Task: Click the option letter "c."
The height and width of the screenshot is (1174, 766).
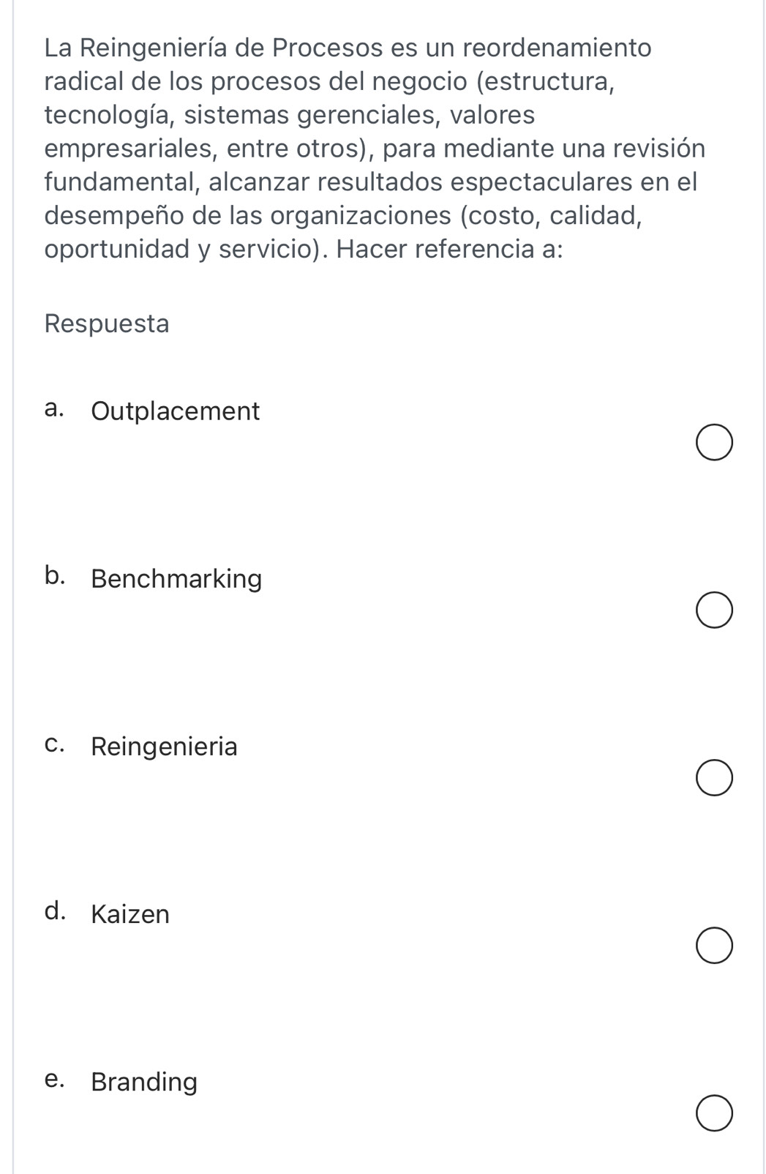Action: (x=53, y=745)
